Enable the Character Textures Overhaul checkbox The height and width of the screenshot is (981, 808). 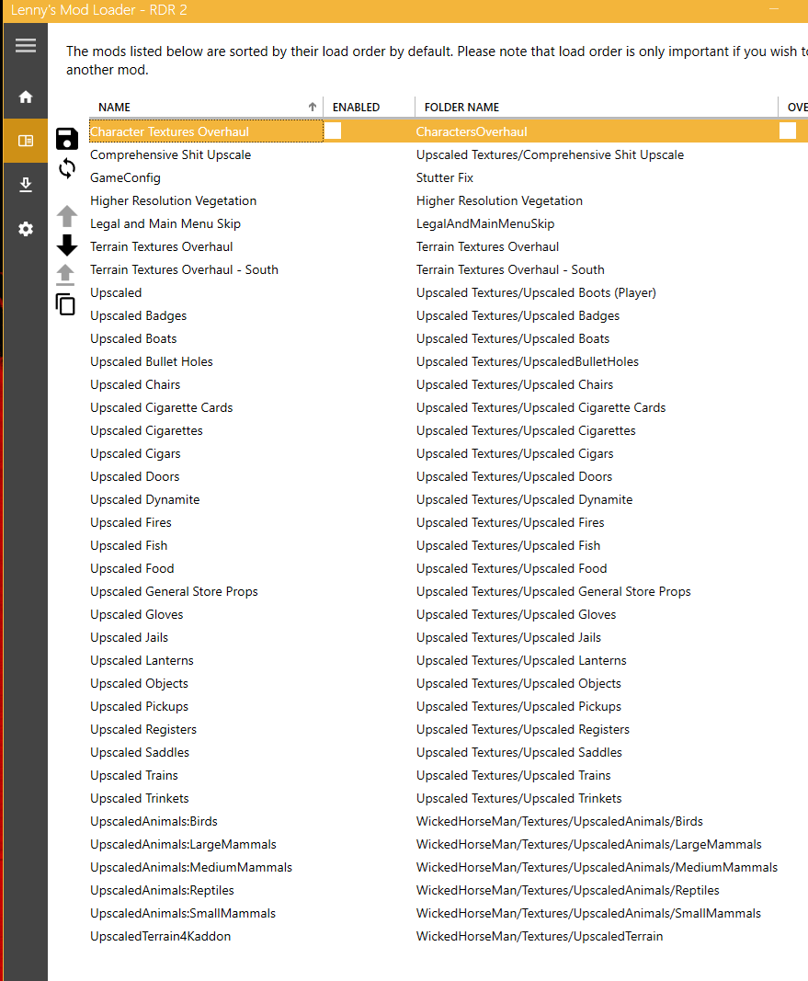[x=333, y=131]
